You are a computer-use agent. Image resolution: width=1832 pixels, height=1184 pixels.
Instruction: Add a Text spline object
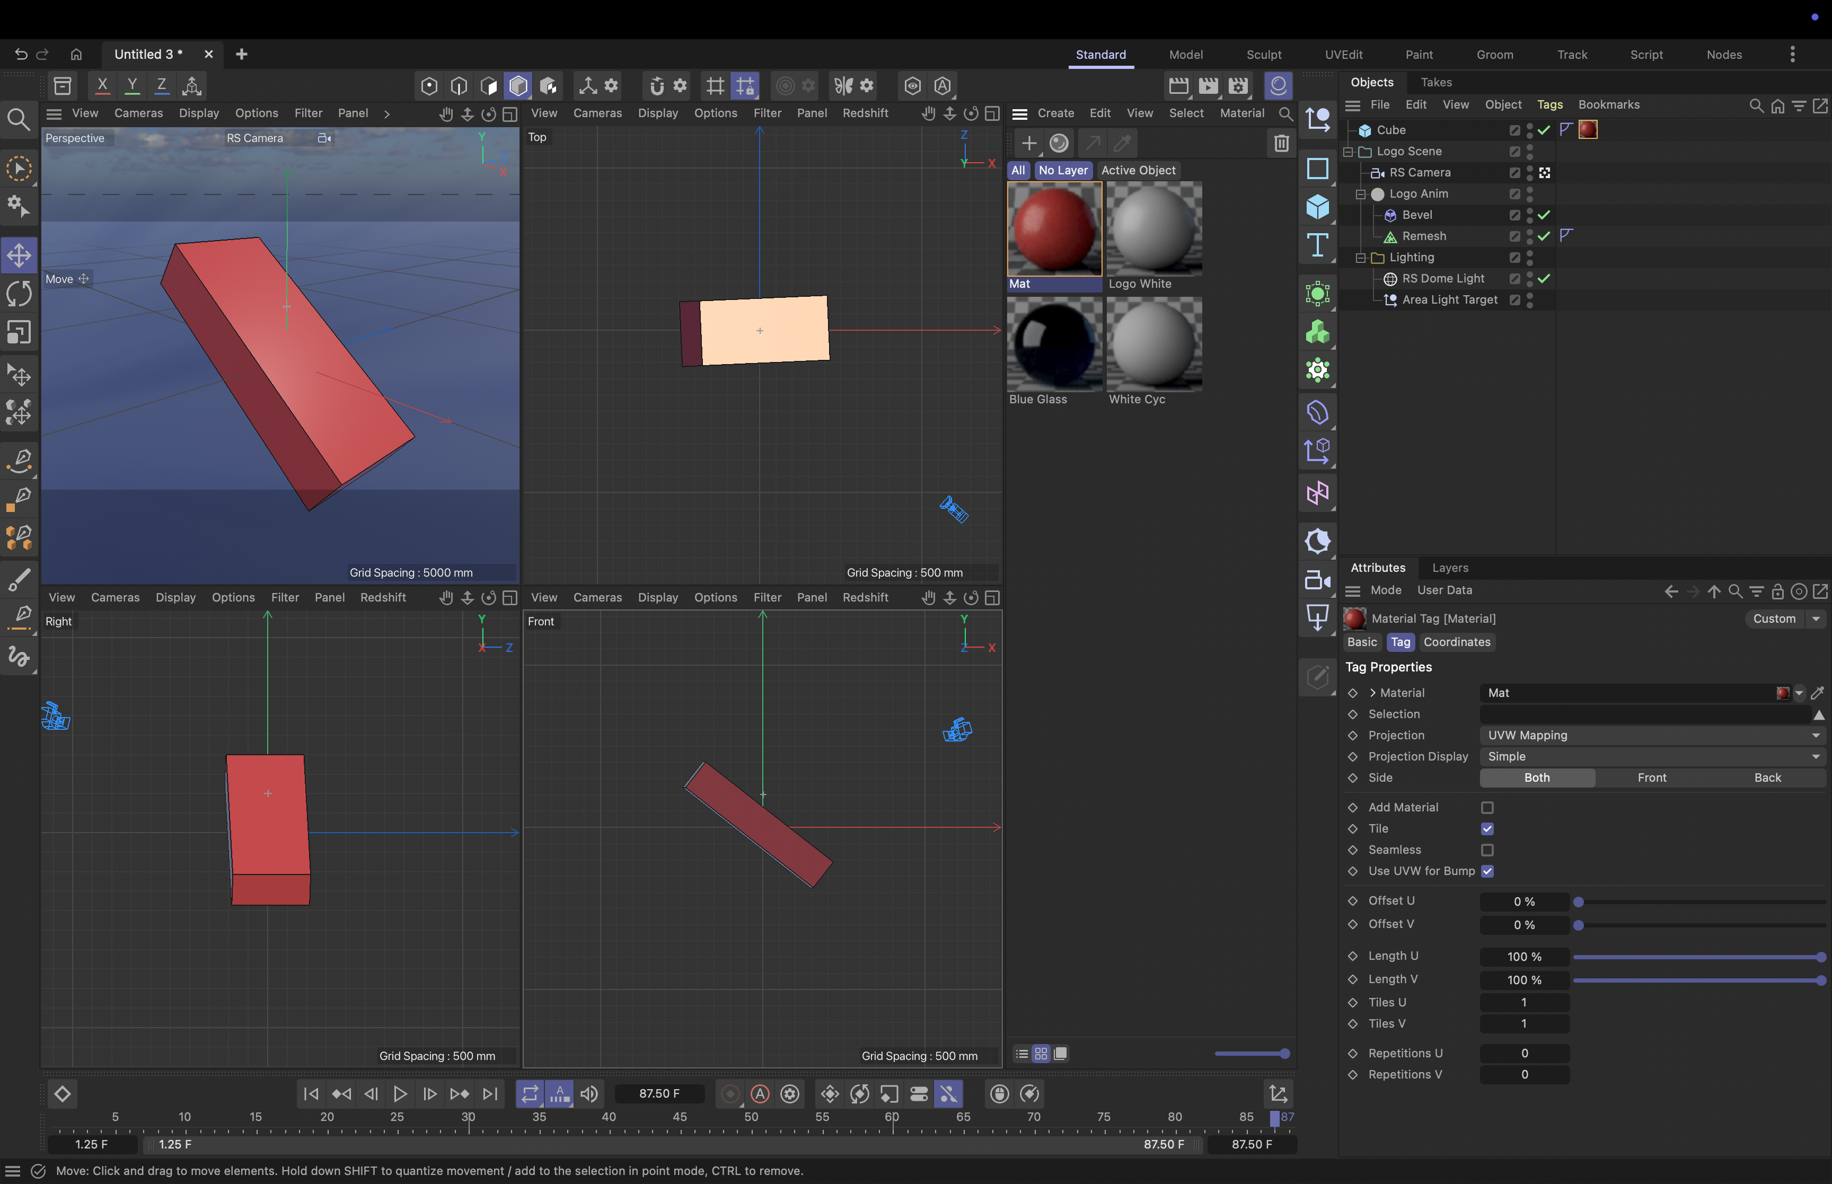click(x=1318, y=245)
